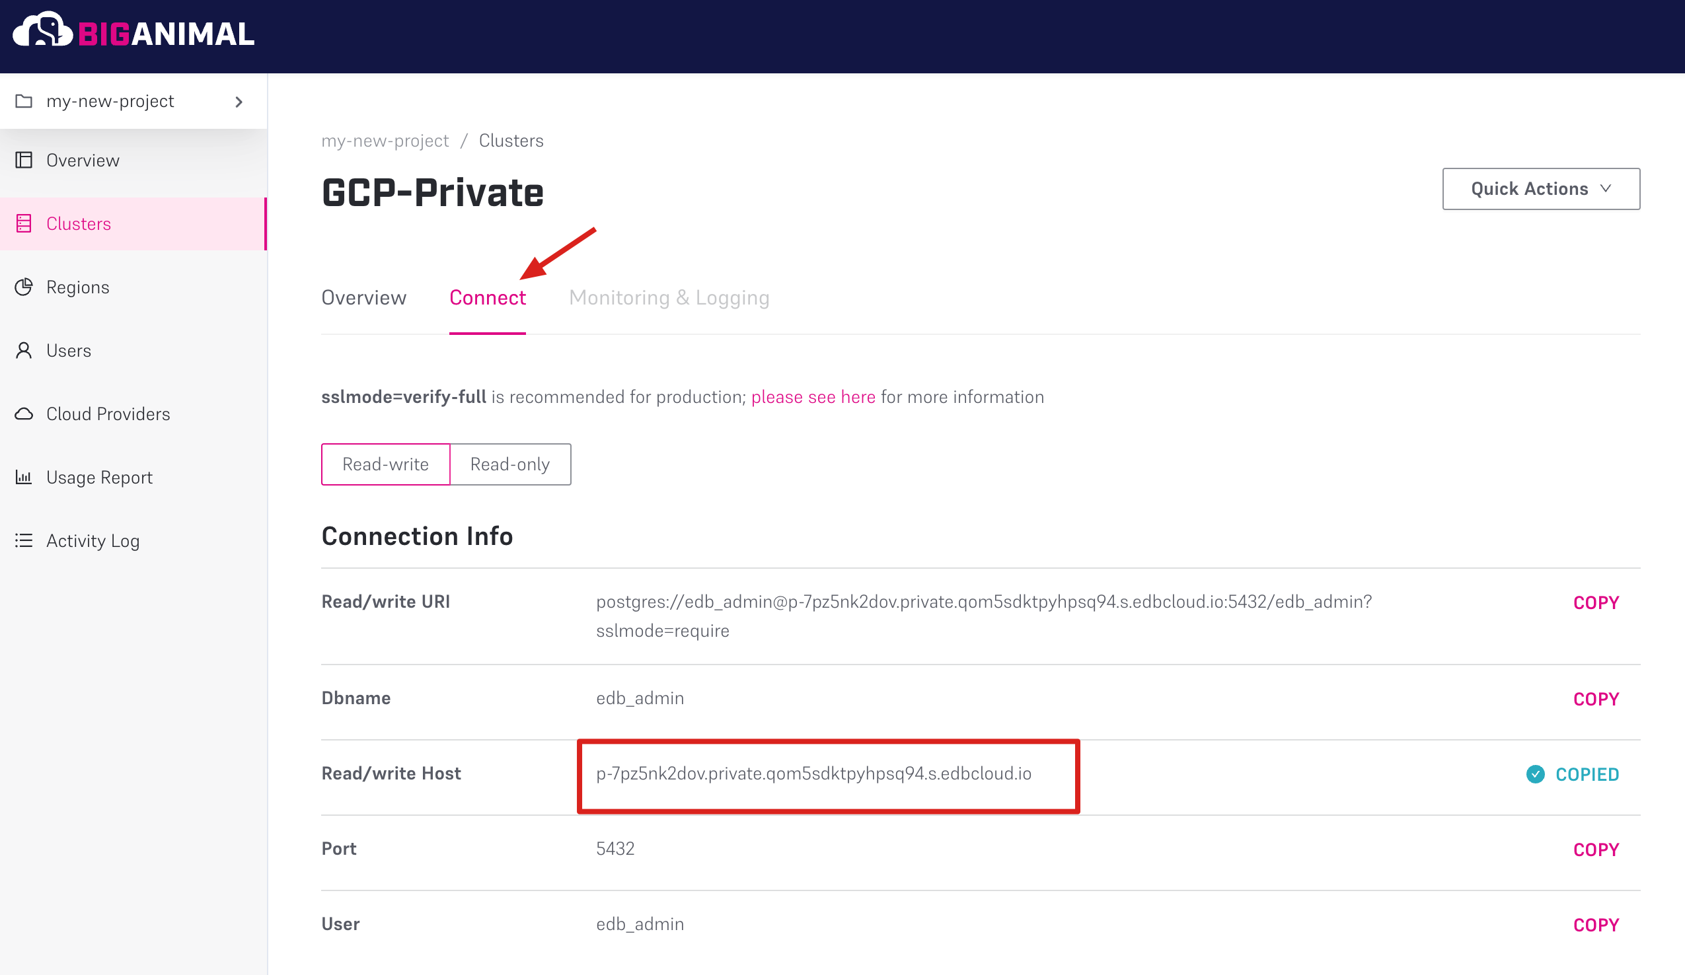
Task: Click the COPIED checkmark status for host
Action: point(1572,774)
